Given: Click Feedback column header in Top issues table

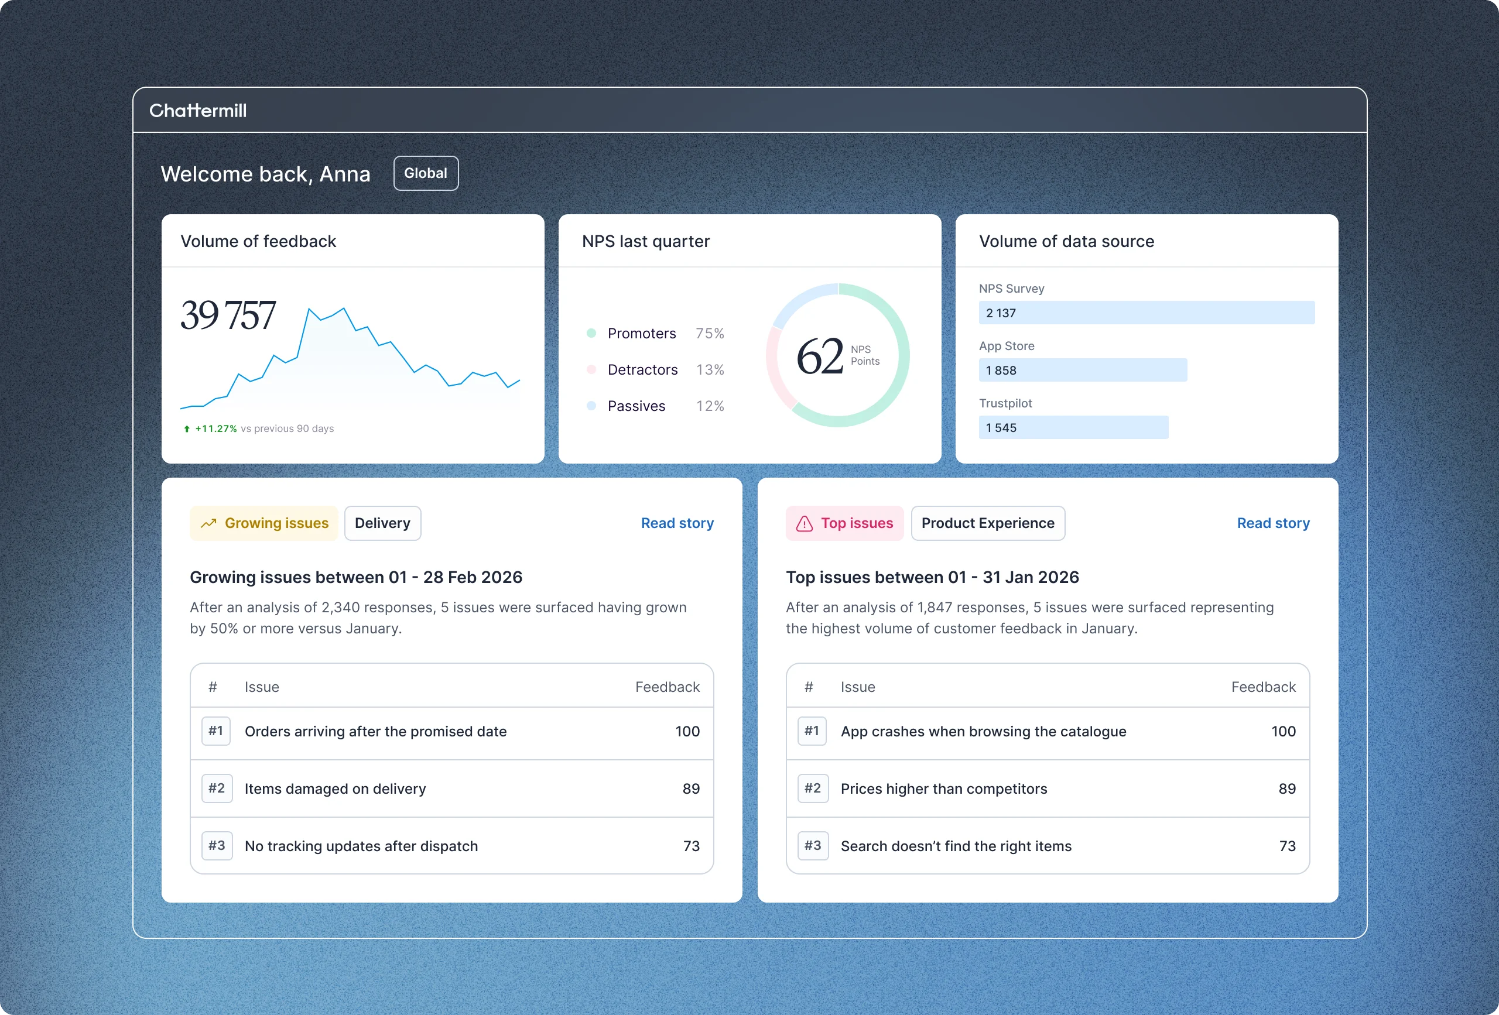Looking at the screenshot, I should tap(1263, 687).
